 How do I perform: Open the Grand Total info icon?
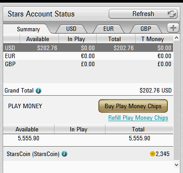pos(38,90)
